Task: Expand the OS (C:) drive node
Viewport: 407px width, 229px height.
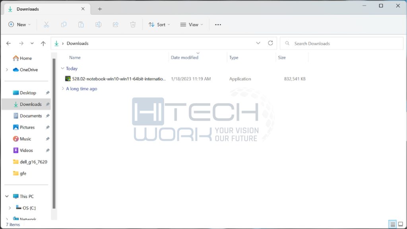Action: click(x=10, y=208)
